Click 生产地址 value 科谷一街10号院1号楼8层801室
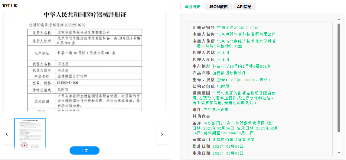Viewport: 346px width, 160px height. [x=241, y=66]
